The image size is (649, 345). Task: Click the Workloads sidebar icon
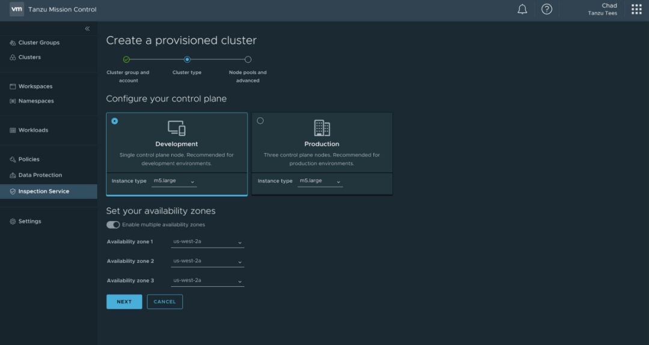pyautogui.click(x=13, y=130)
